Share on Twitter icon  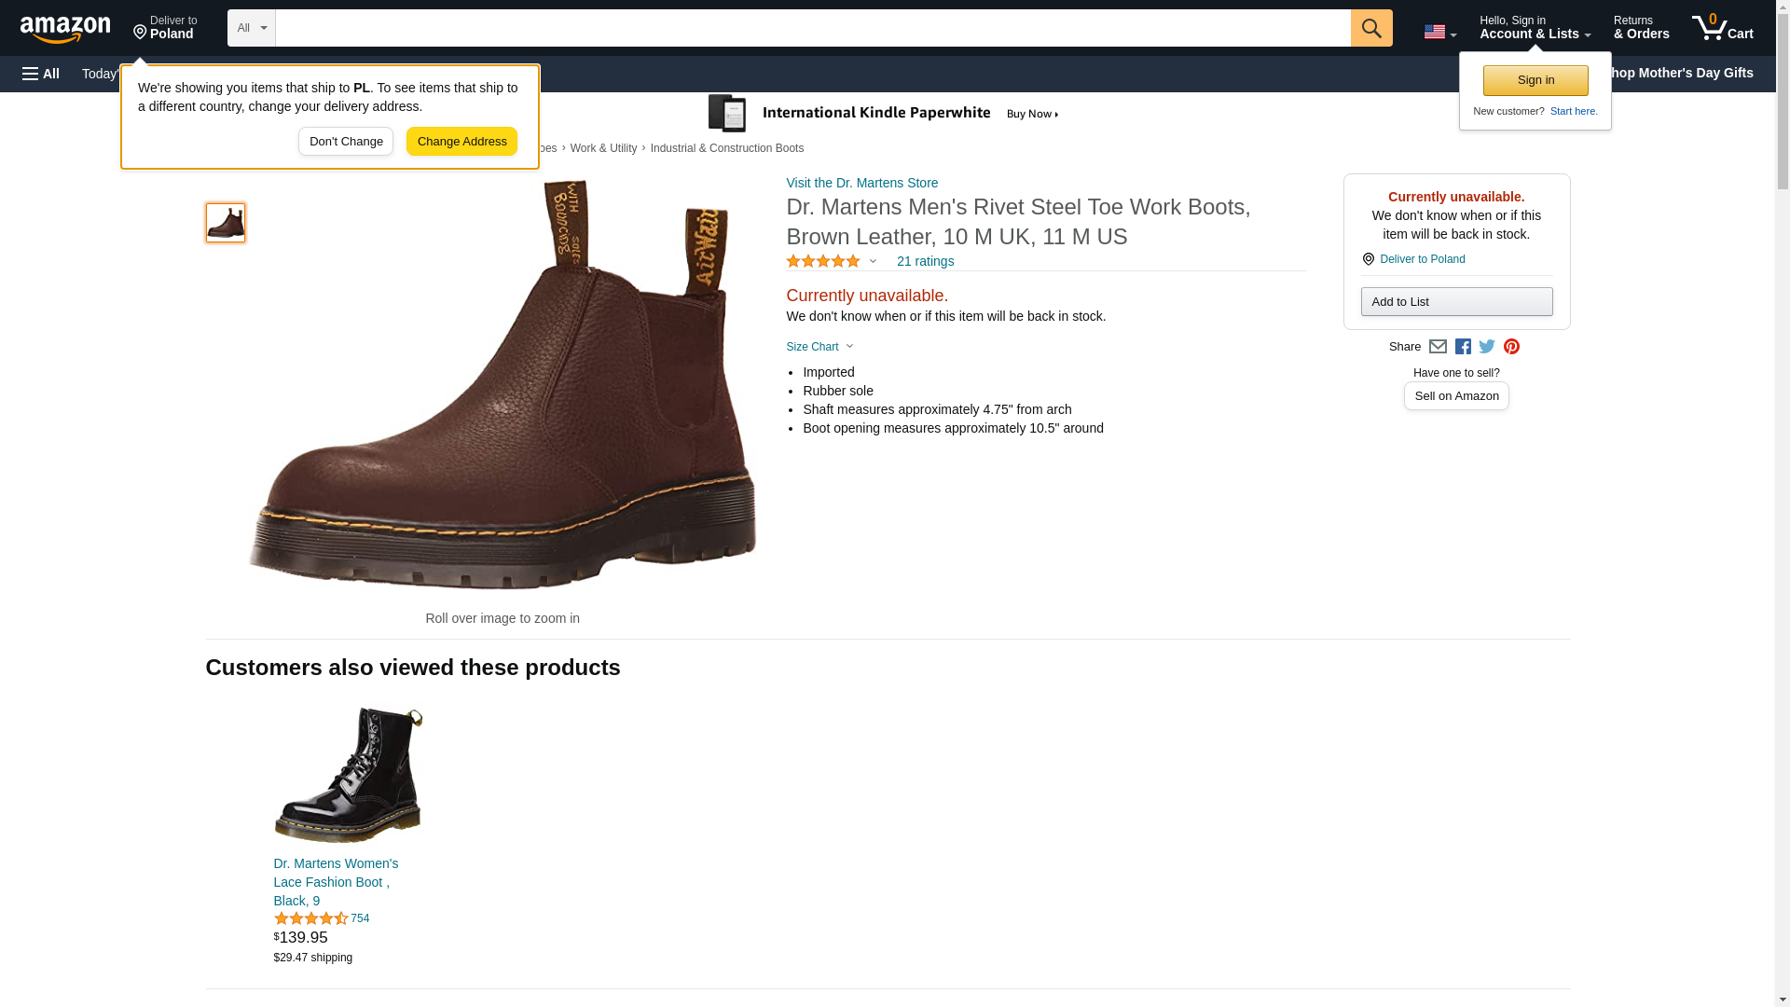[1487, 347]
